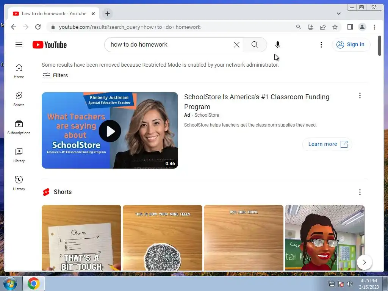The image size is (388, 291).
Task: Open volume control in system tray
Action: pyautogui.click(x=350, y=284)
